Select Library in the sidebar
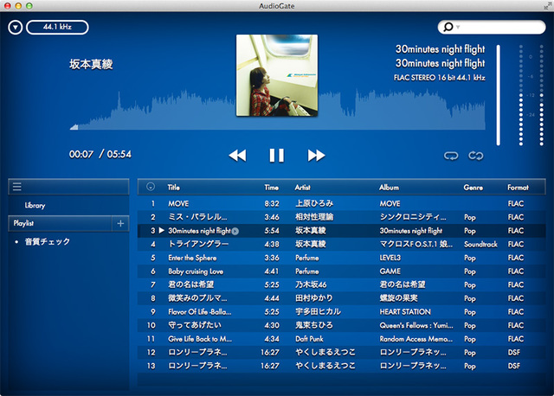 click(35, 205)
